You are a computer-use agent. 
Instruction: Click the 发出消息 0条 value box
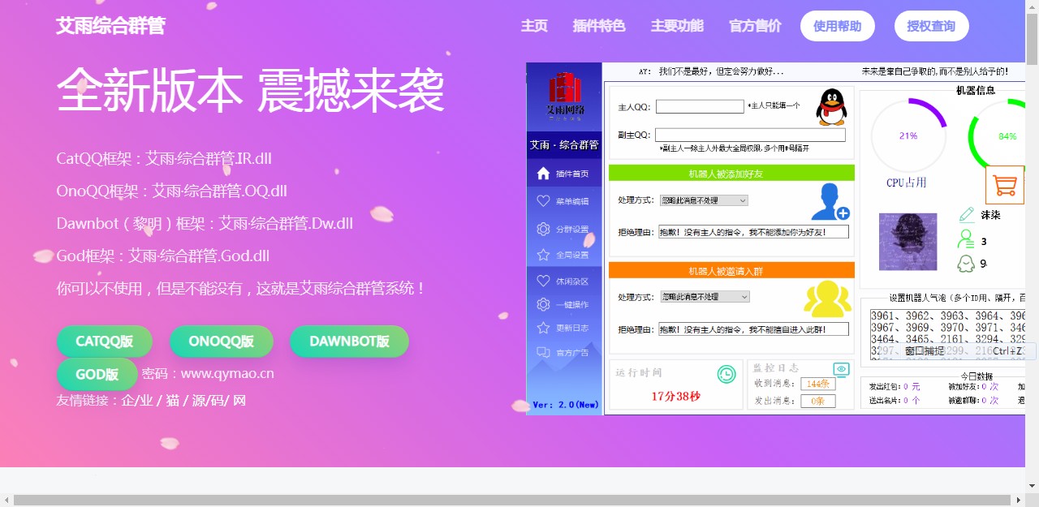point(818,401)
